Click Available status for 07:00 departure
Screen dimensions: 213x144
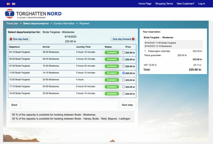tap(112, 66)
